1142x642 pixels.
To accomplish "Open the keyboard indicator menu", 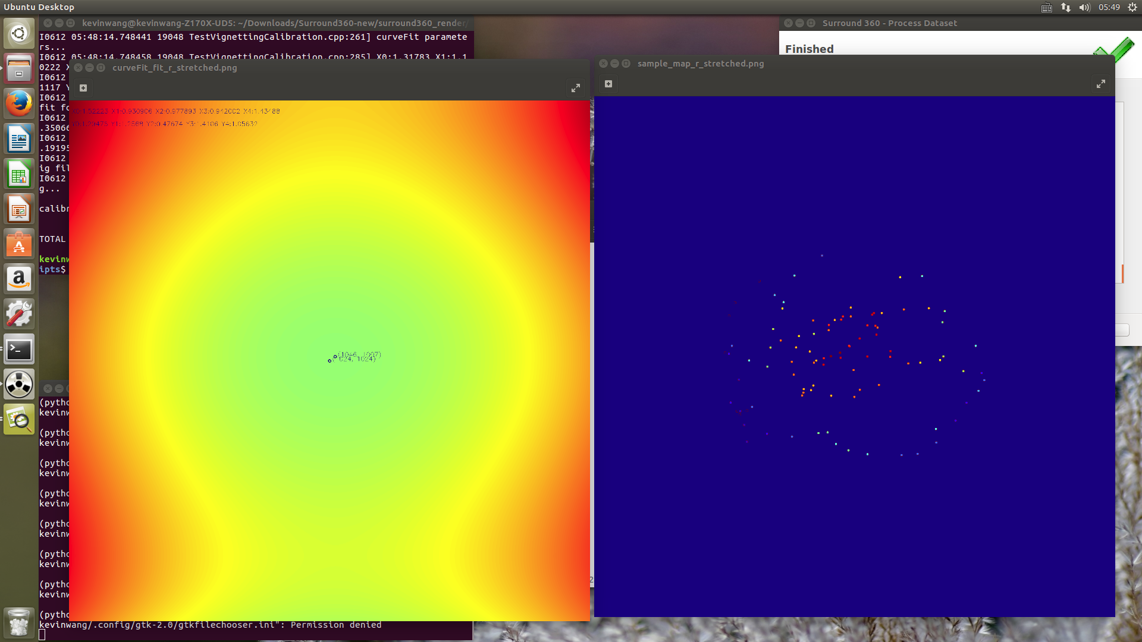I will tap(1045, 7).
